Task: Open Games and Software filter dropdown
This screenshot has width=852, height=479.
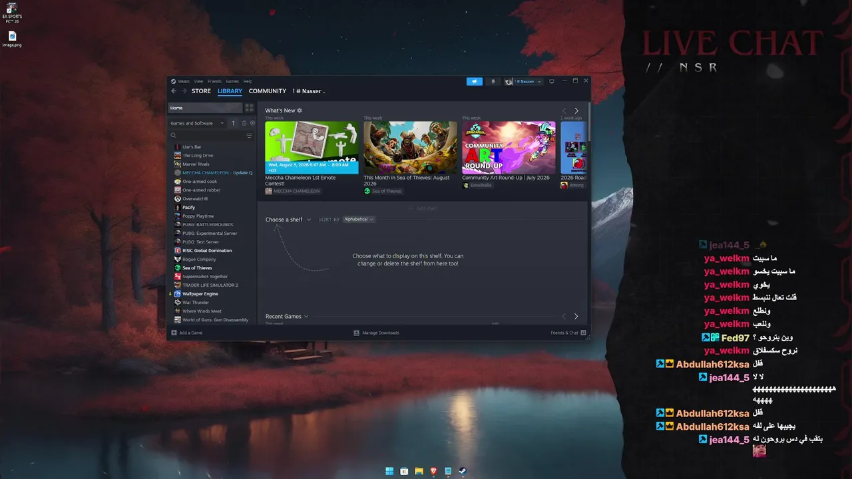Action: click(x=198, y=123)
